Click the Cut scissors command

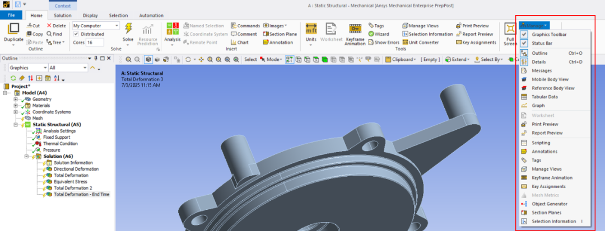33,26
